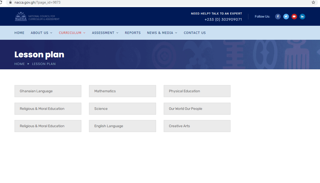Expand the News & Media dropdown
320x183 pixels.
point(162,33)
